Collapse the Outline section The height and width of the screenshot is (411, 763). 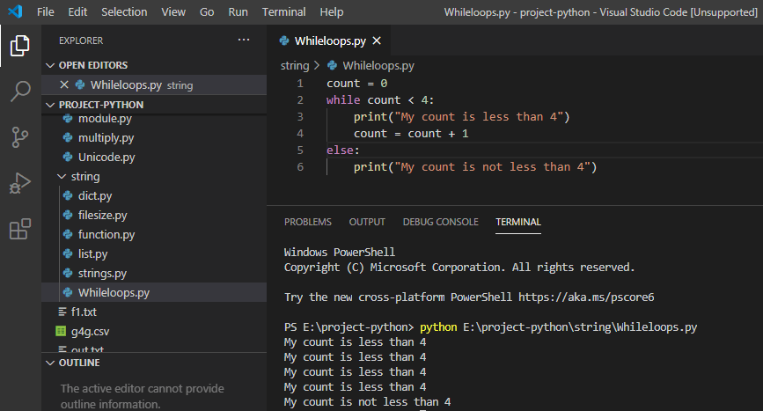50,363
